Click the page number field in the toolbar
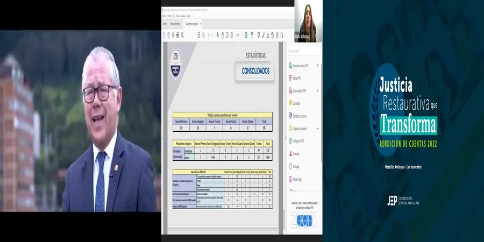The image size is (484, 242). pos(209,35)
